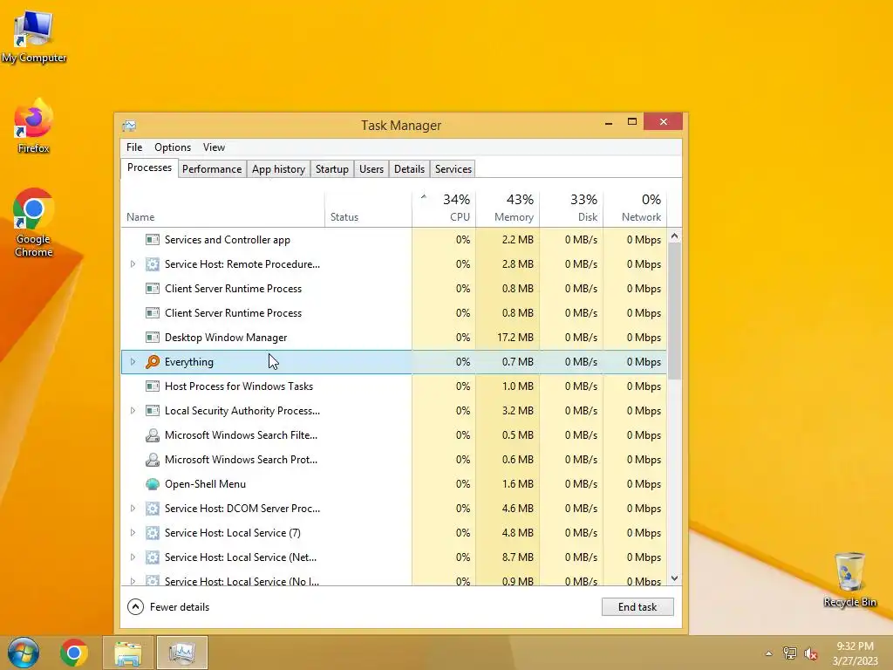Open the View menu

215,147
